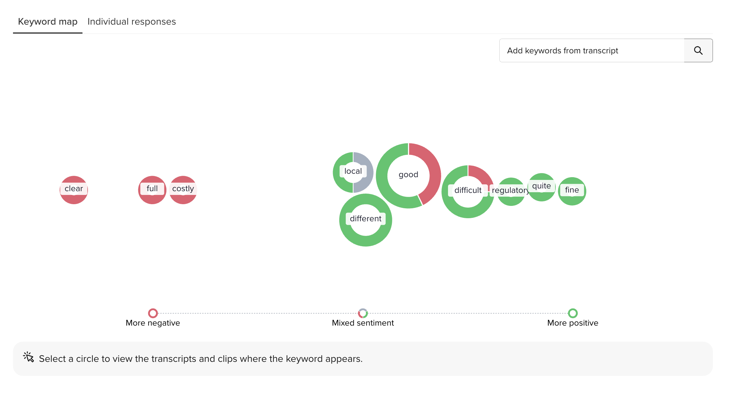The image size is (729, 394).
Task: Click the 'fine' keyword bubble
Action: coord(572,191)
